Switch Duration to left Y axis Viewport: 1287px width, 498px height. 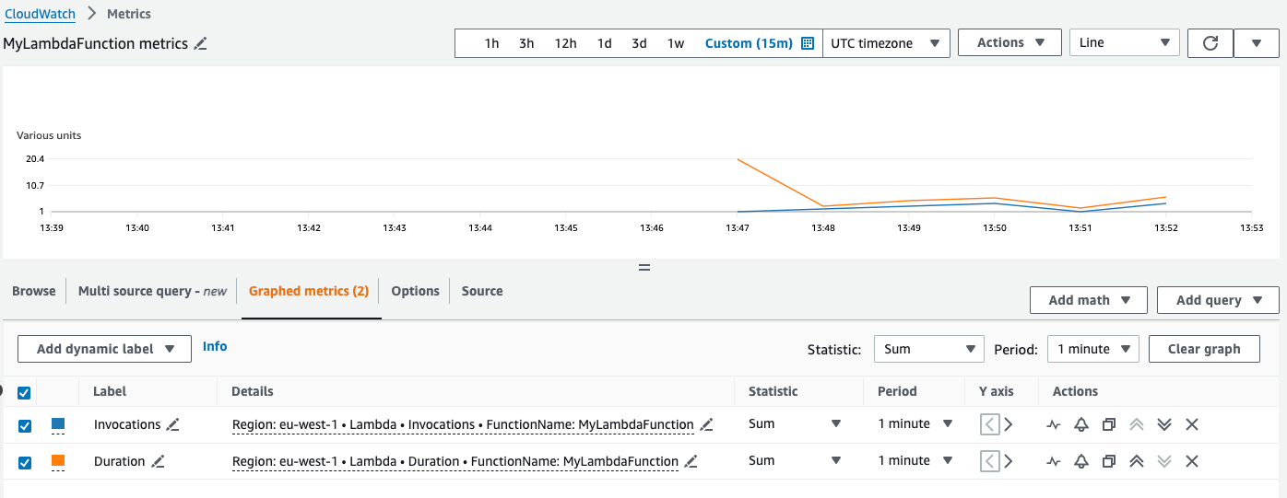[989, 461]
